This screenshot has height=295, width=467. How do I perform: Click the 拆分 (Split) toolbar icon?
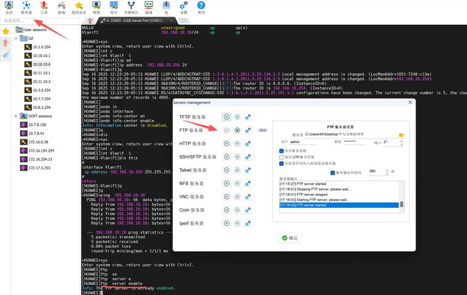click(x=113, y=8)
